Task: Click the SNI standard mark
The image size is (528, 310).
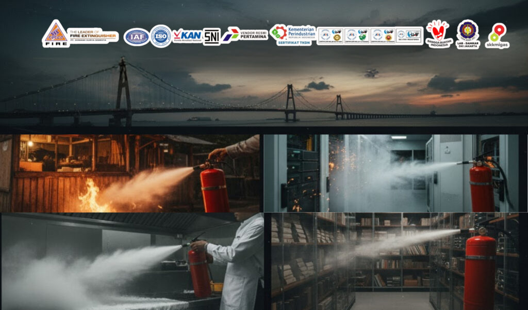Action: [x=211, y=36]
